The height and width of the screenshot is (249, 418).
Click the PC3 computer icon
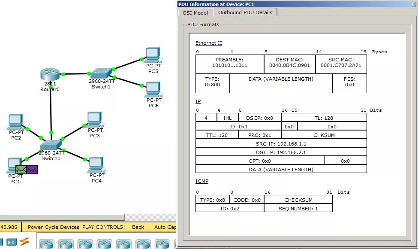tap(95, 120)
